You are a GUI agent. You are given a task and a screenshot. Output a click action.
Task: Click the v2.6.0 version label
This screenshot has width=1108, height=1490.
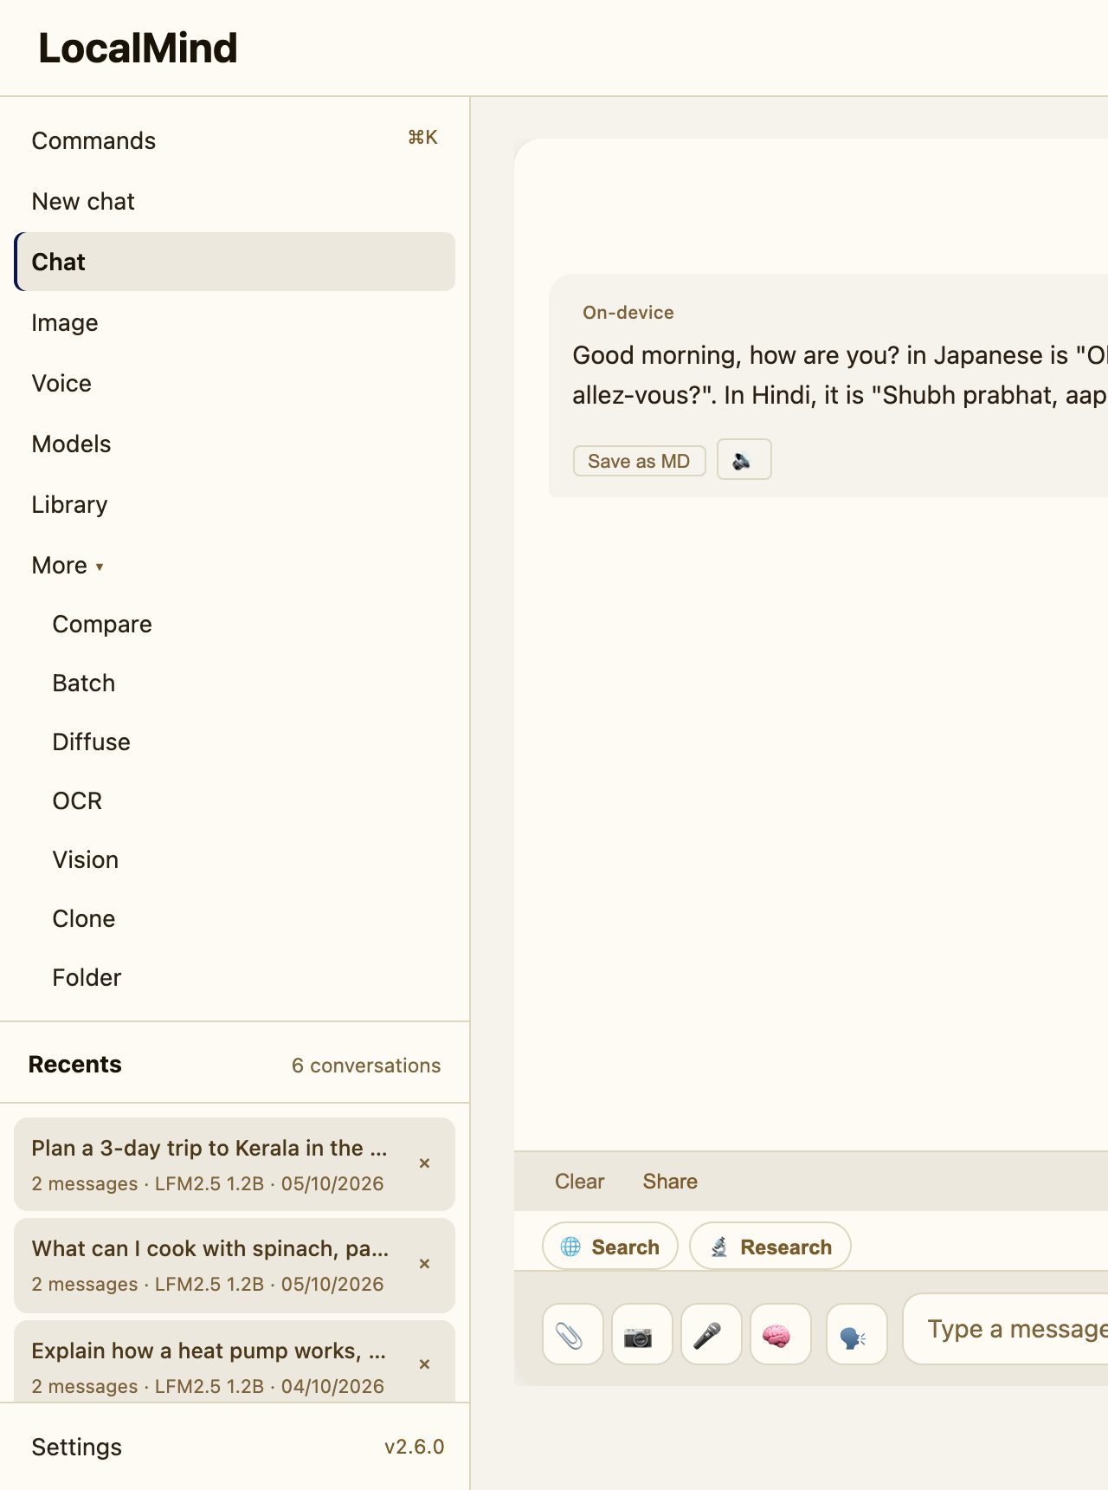point(414,1447)
